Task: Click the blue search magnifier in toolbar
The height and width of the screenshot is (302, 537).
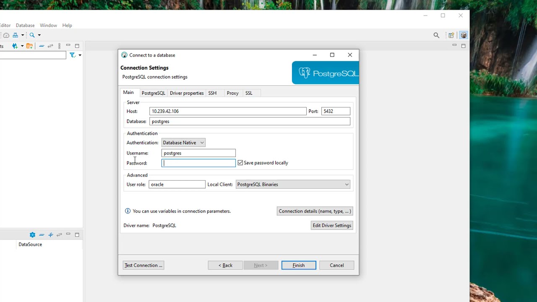Action: (x=32, y=35)
